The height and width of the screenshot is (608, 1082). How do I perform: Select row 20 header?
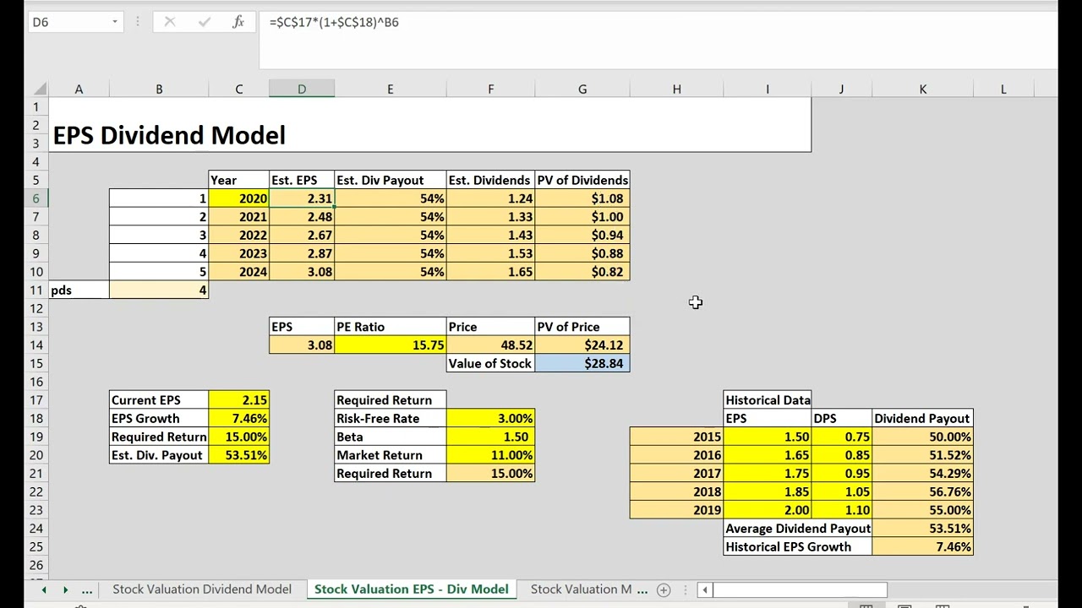tap(36, 455)
